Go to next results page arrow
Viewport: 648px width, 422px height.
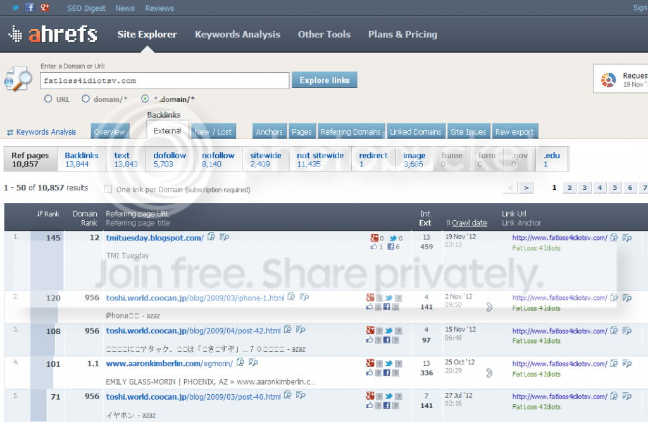tap(526, 188)
